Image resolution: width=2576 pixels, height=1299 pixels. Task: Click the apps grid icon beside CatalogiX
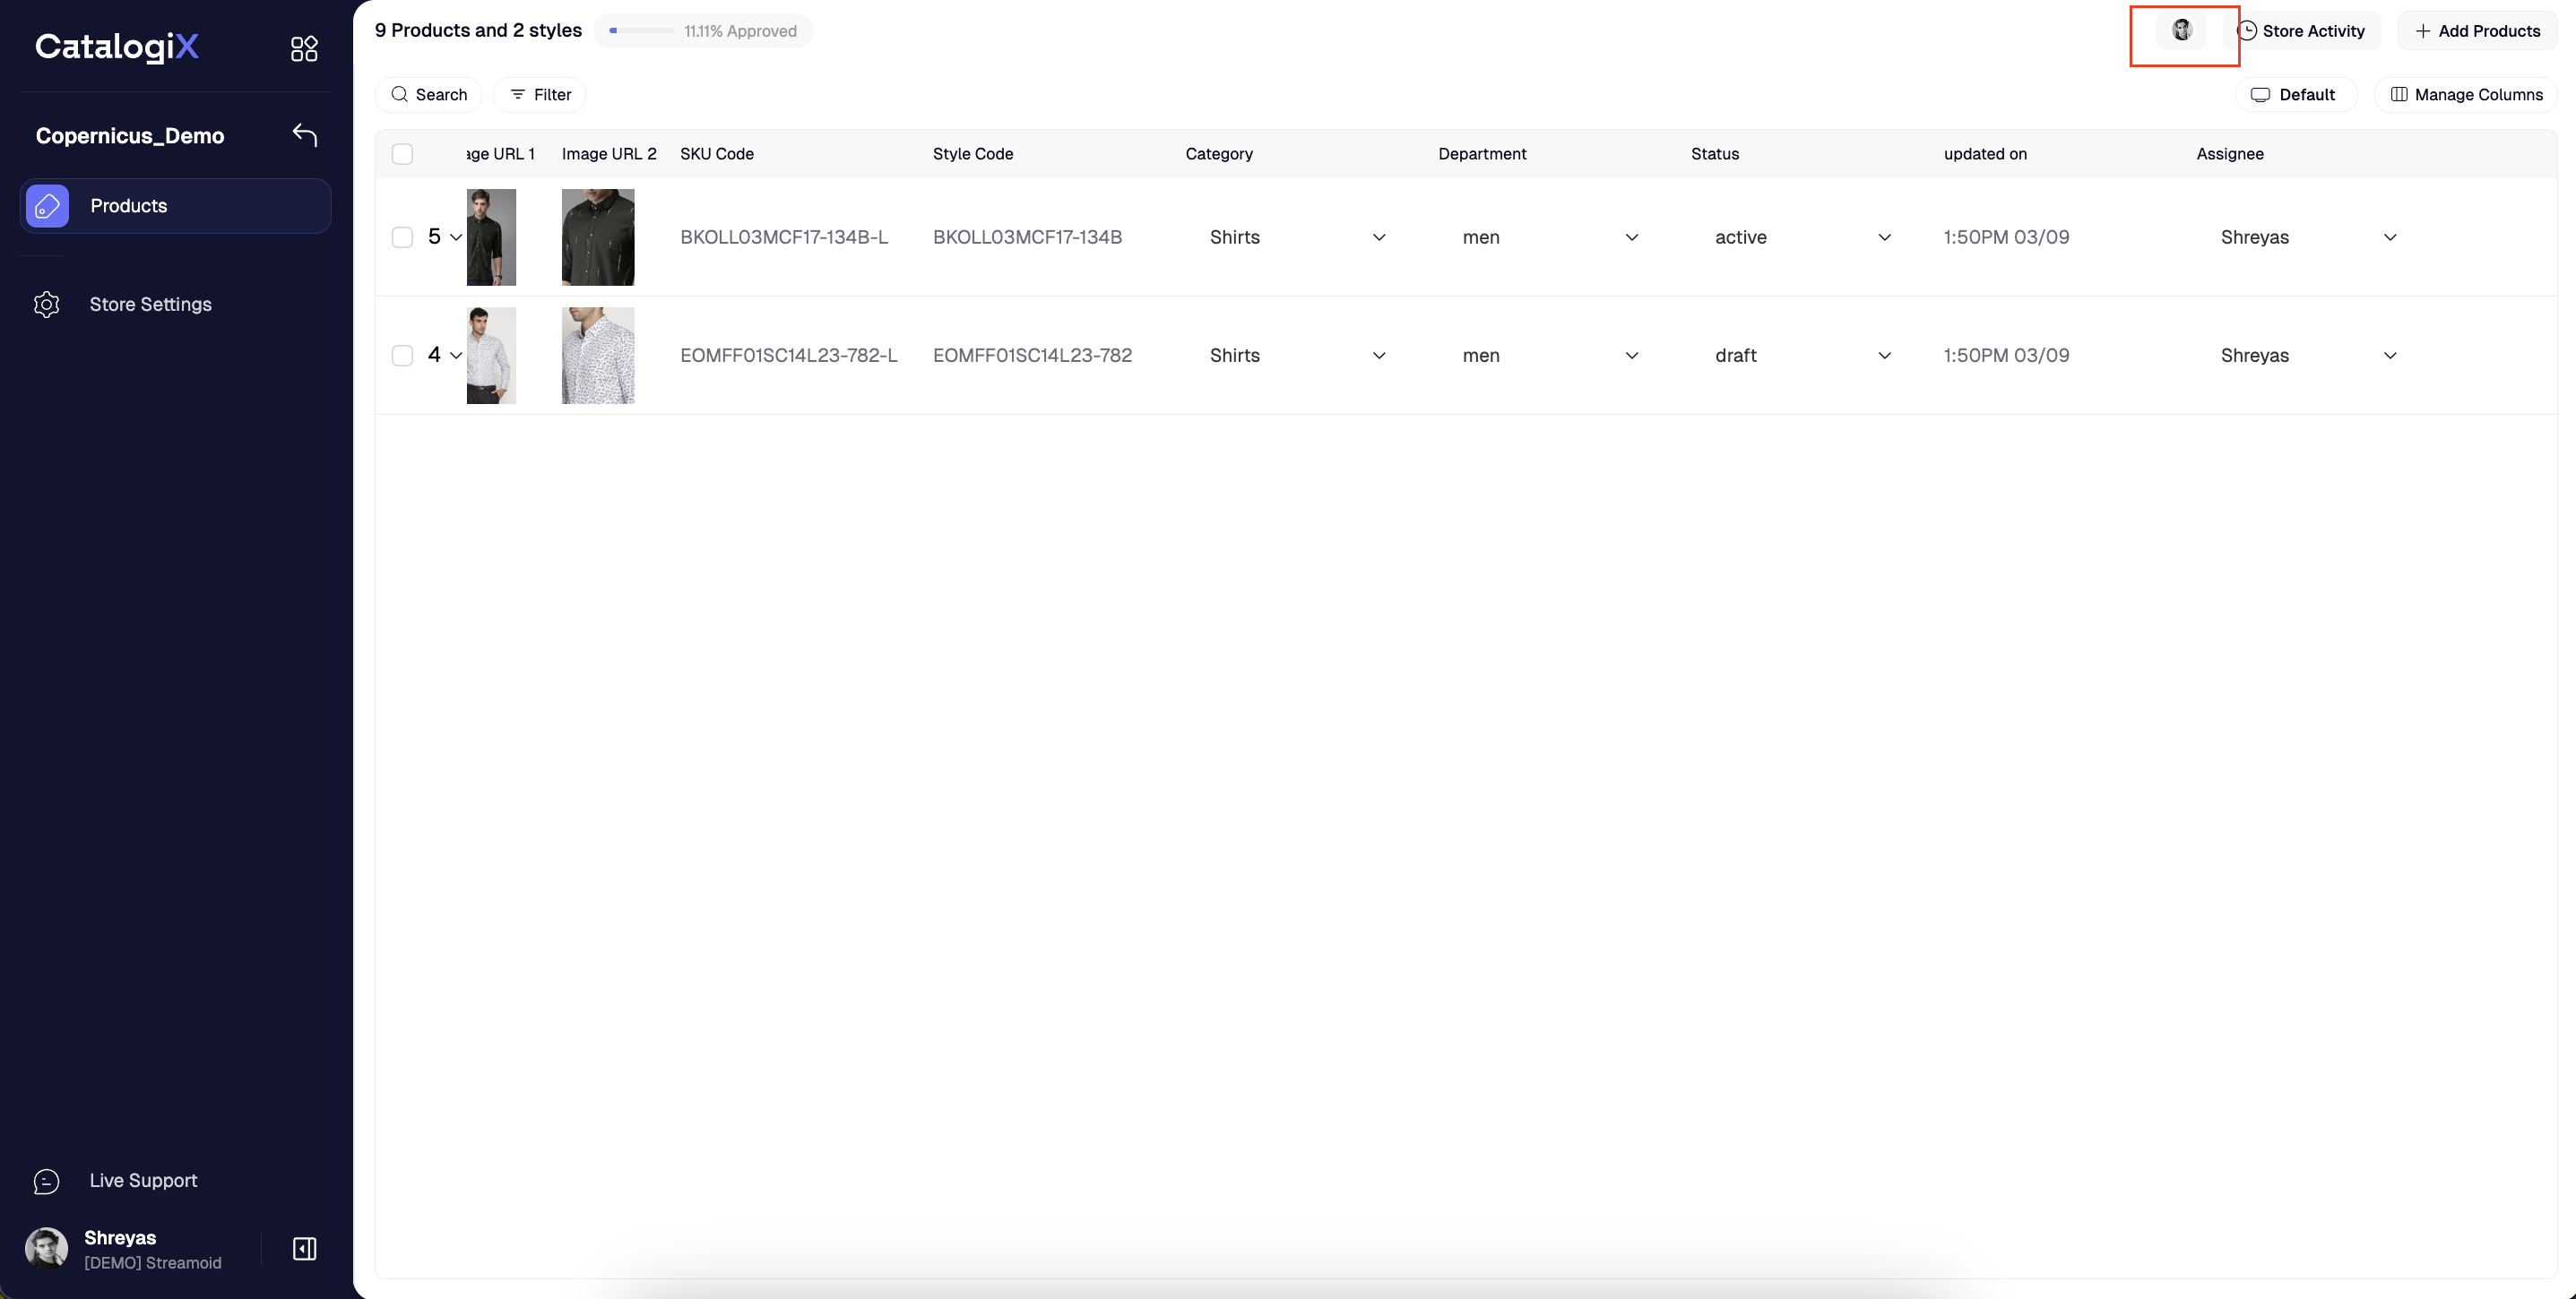coord(304,48)
